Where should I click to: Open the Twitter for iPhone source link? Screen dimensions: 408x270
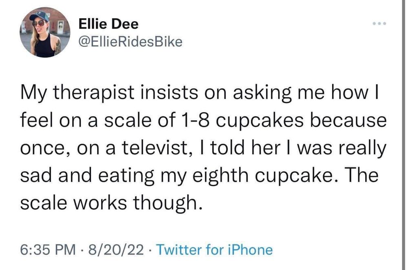point(214,249)
